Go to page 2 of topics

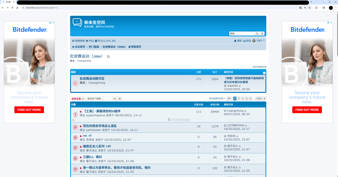(239, 99)
